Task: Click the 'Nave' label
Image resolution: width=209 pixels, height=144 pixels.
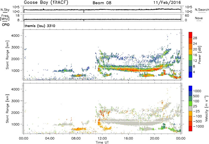Action: (x=199, y=18)
